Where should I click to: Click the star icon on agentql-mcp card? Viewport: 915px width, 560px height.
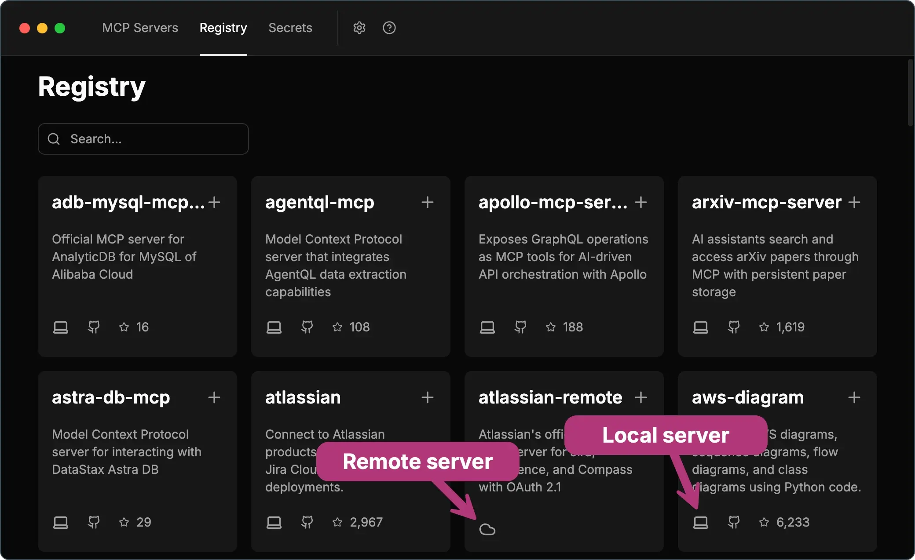(337, 327)
